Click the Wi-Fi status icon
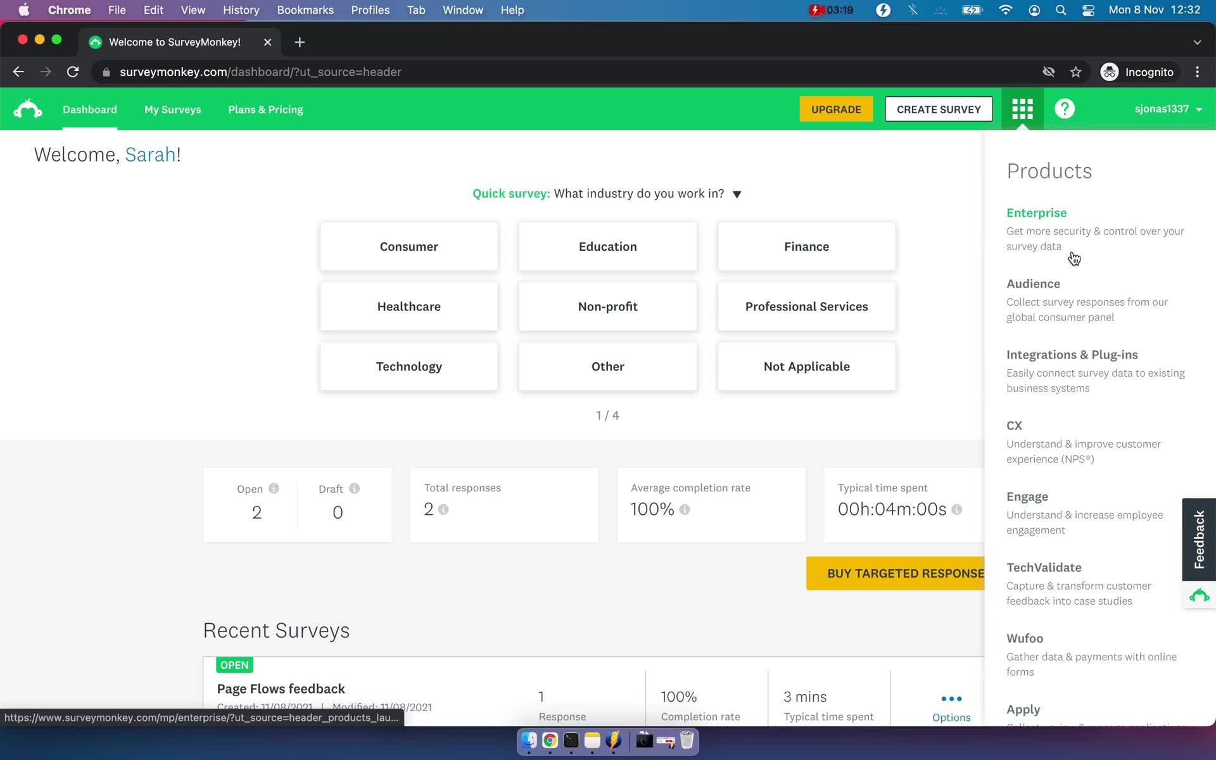 1005,10
